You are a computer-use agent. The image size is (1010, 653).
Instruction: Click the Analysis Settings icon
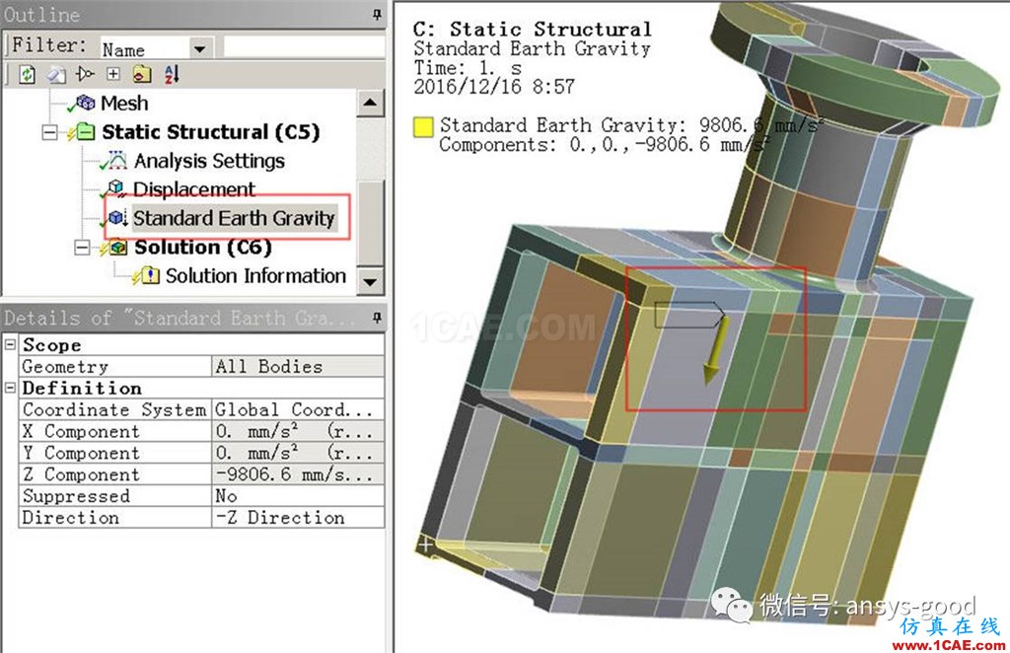pyautogui.click(x=116, y=160)
